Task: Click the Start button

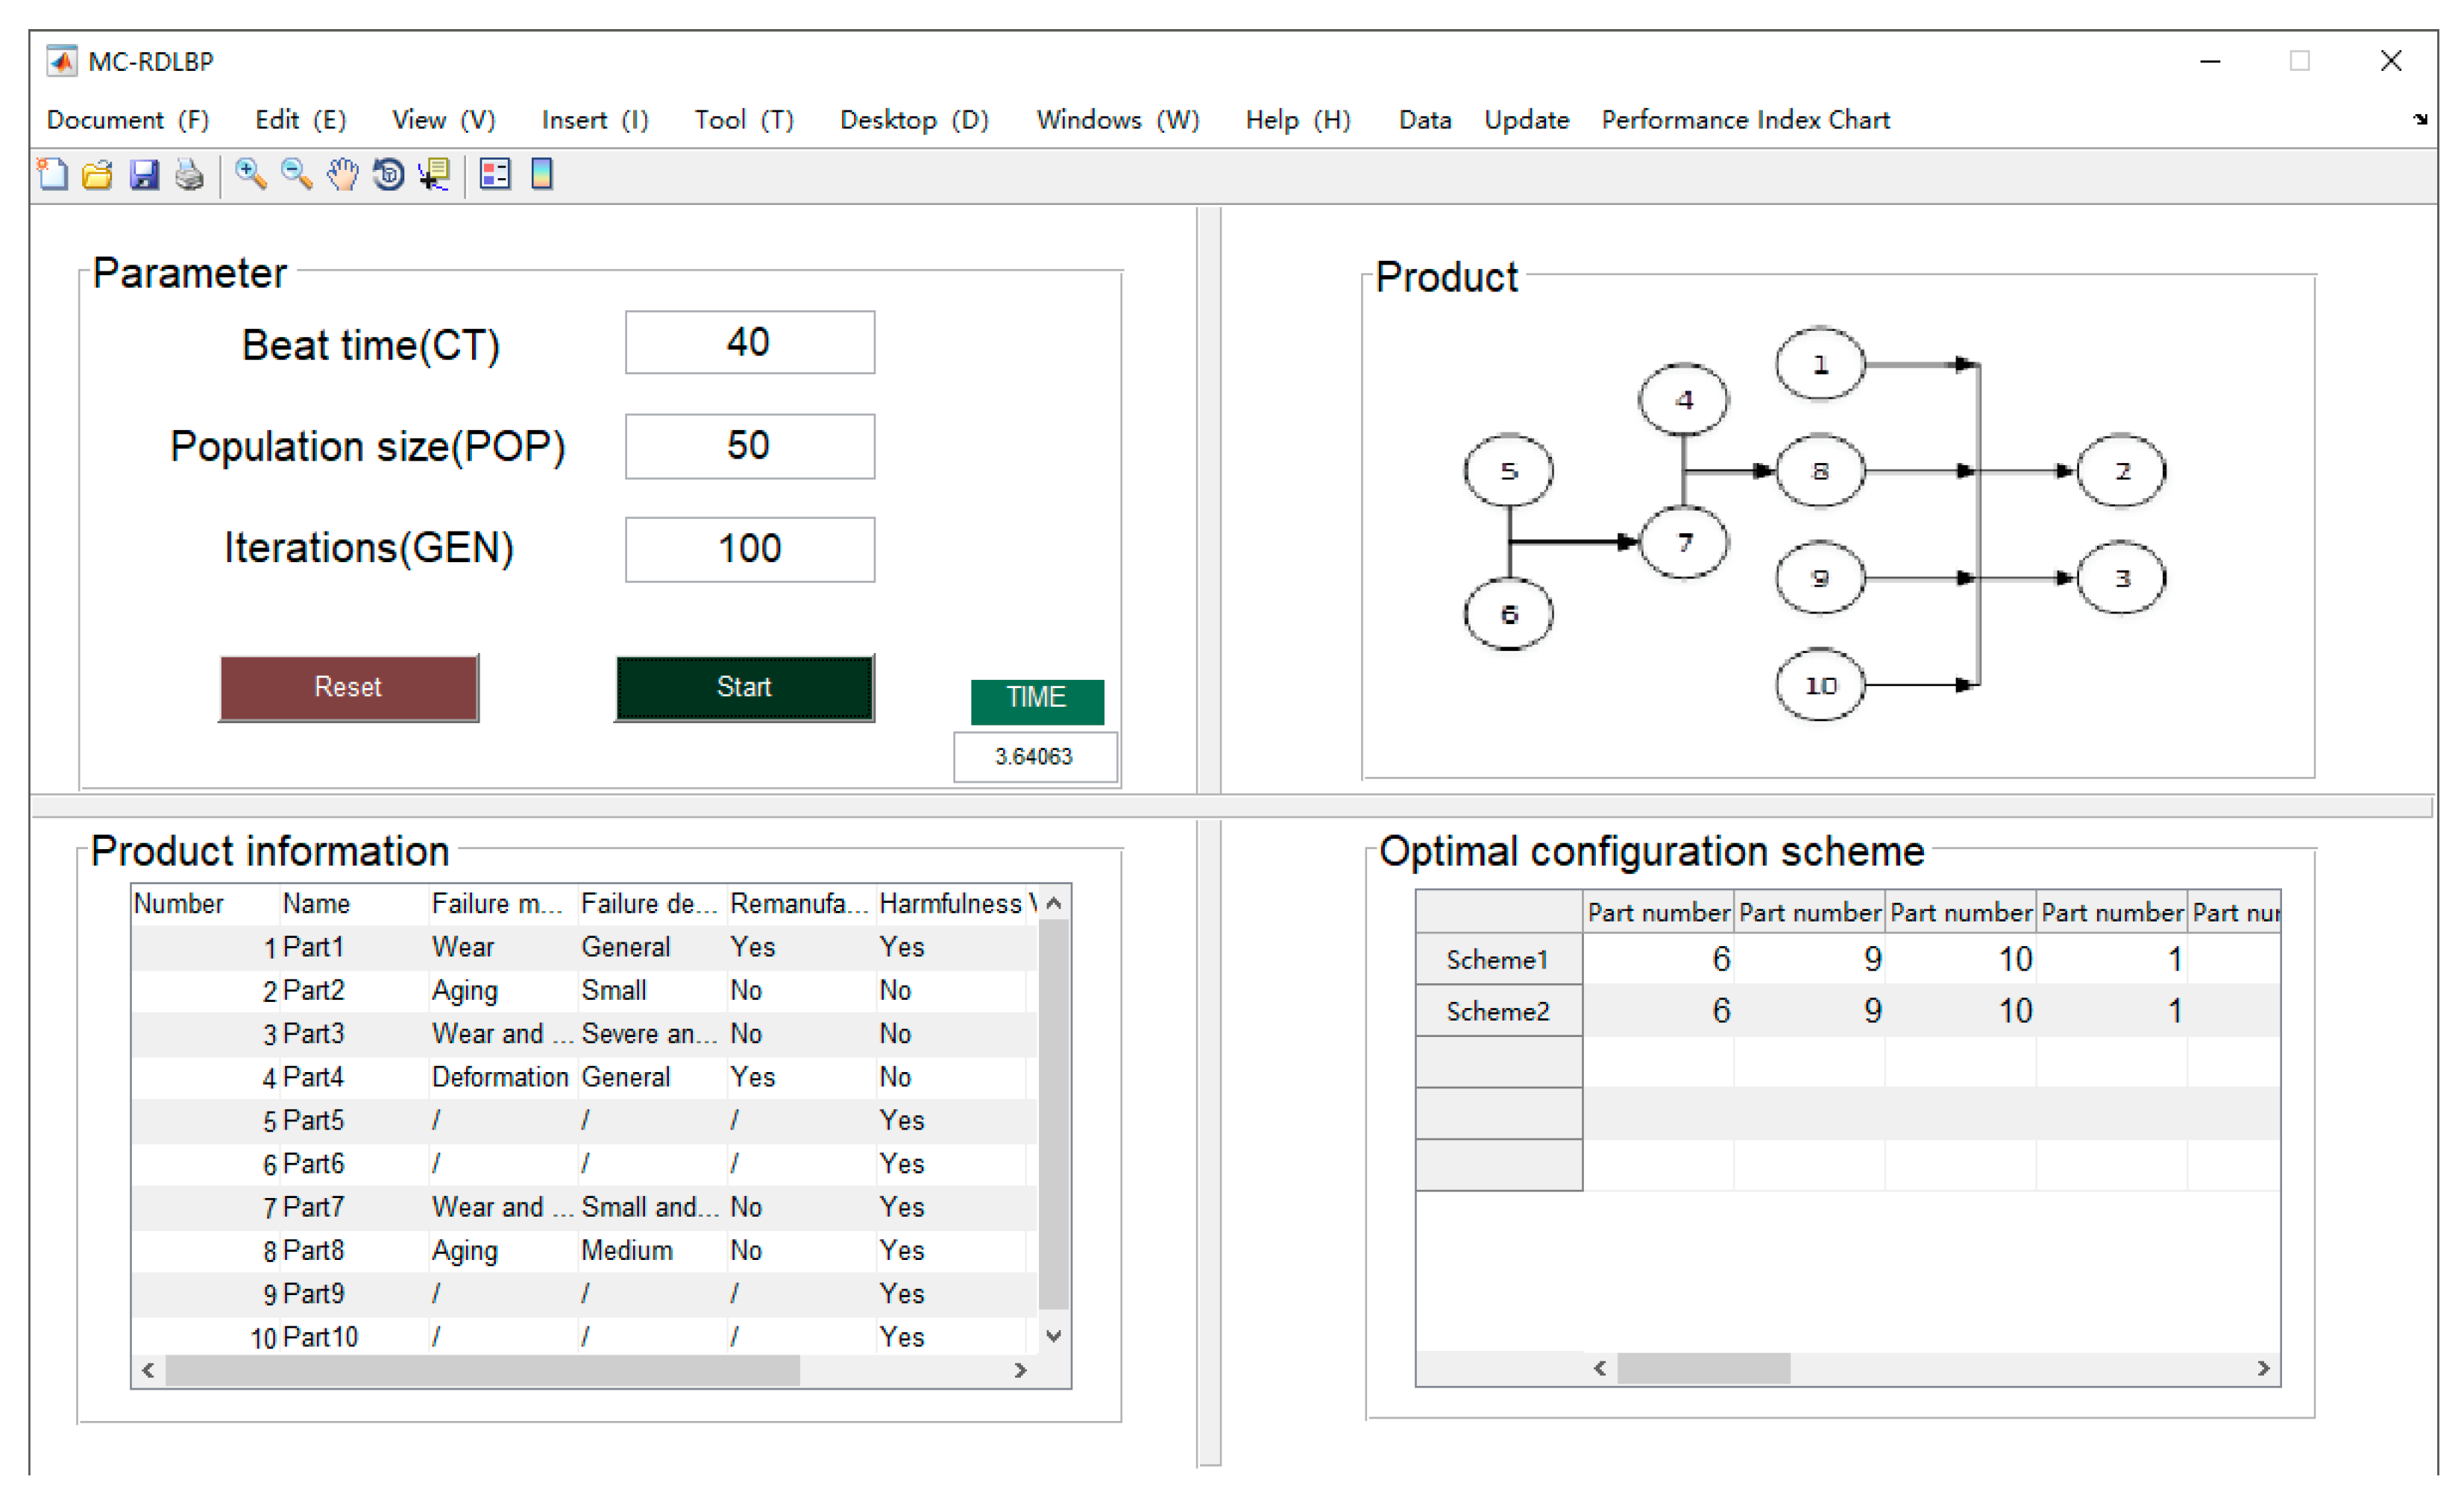Action: coord(745,688)
